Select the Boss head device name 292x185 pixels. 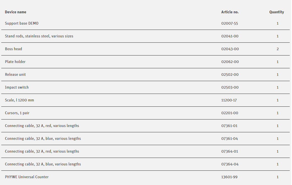13,49
